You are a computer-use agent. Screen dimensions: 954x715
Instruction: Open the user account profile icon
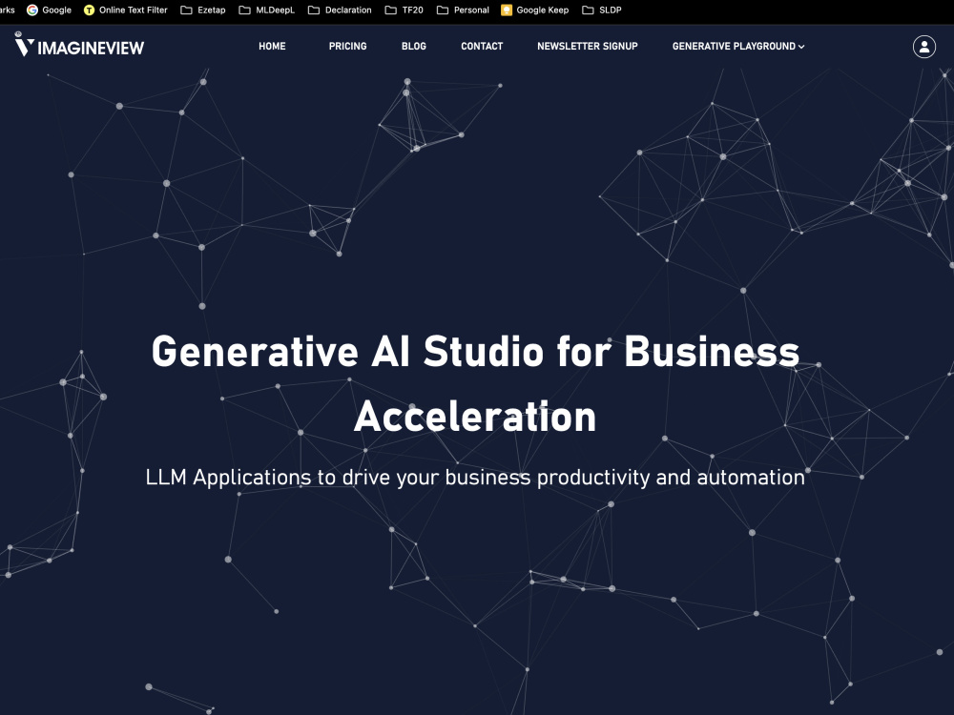click(x=923, y=46)
